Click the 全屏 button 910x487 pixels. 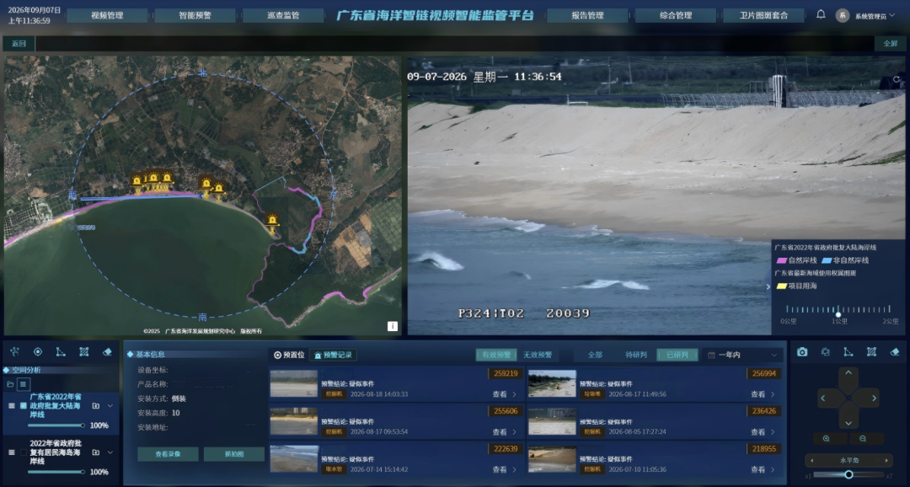tap(891, 44)
